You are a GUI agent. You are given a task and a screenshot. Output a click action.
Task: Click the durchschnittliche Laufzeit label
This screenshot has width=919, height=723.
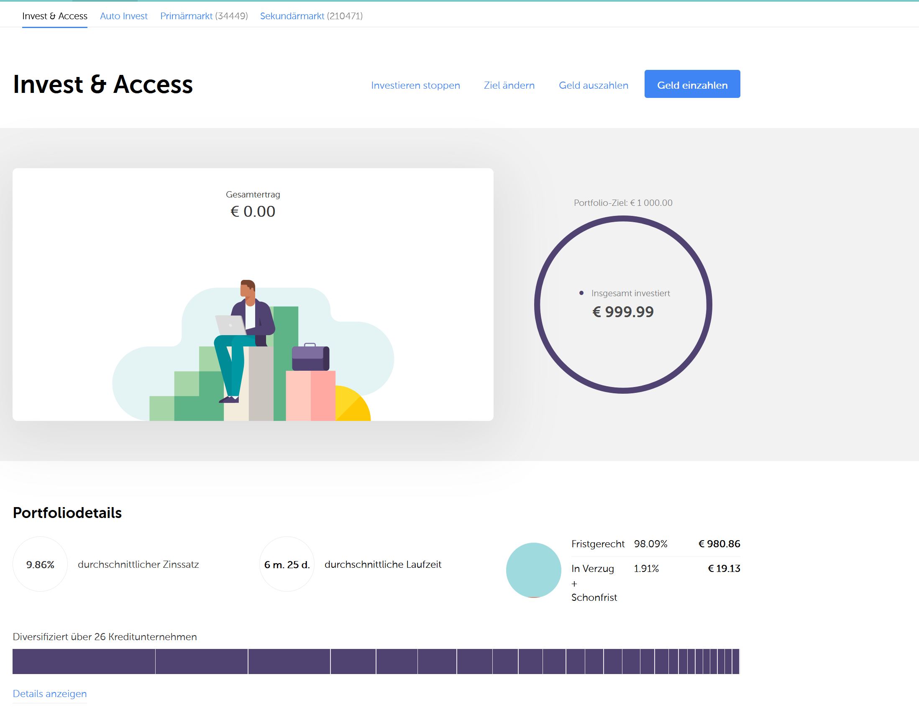(x=383, y=564)
